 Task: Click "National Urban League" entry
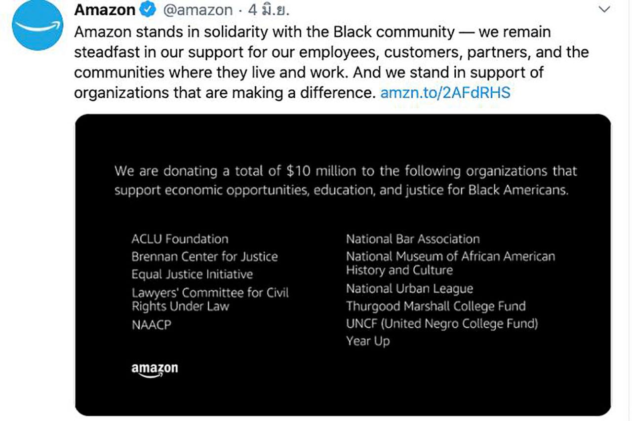(x=409, y=289)
